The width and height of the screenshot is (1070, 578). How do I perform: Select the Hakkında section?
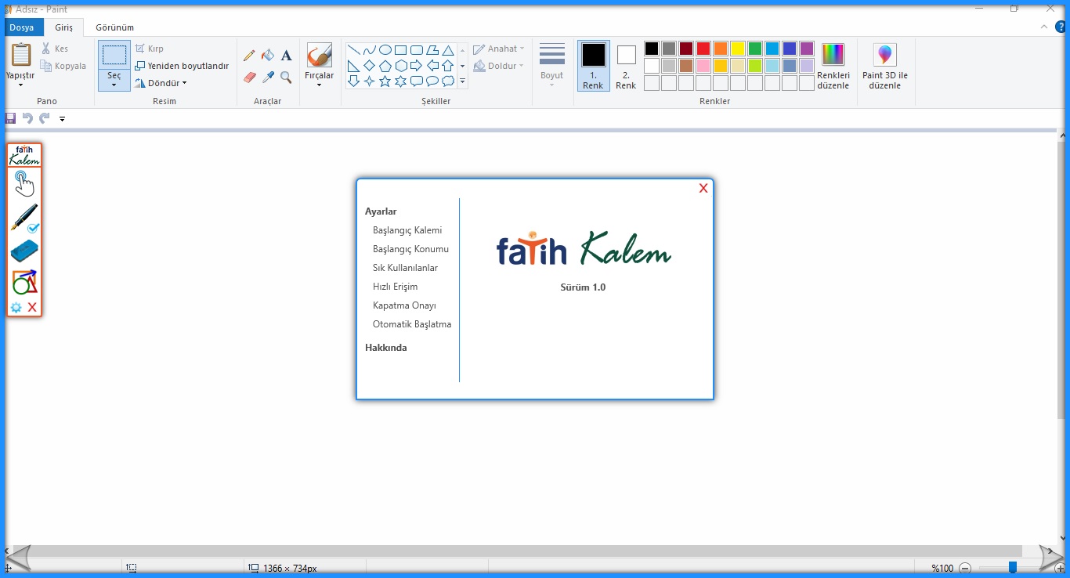(386, 348)
